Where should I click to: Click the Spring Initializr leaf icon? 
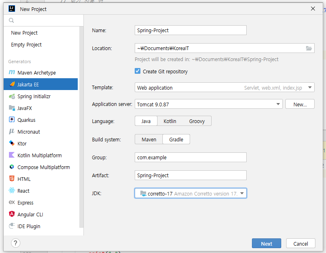pyautogui.click(x=12, y=96)
